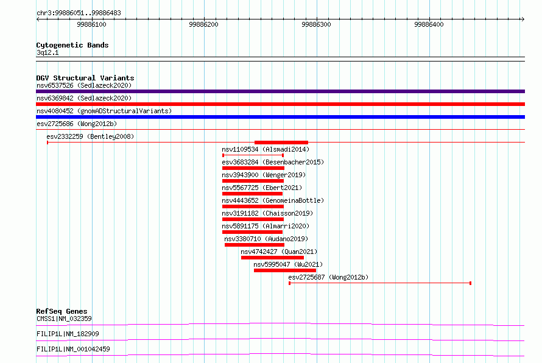
Task: Select the red bar under nsv5995047
Action: click(285, 270)
